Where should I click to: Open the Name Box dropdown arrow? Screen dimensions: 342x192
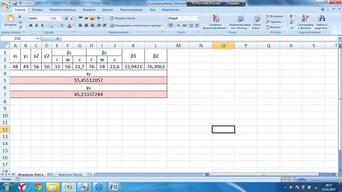click(38, 38)
